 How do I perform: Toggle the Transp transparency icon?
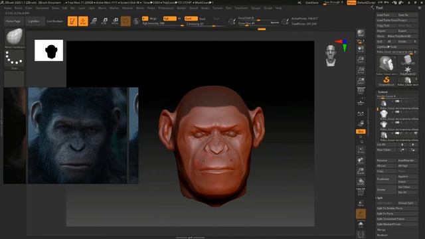click(361, 203)
